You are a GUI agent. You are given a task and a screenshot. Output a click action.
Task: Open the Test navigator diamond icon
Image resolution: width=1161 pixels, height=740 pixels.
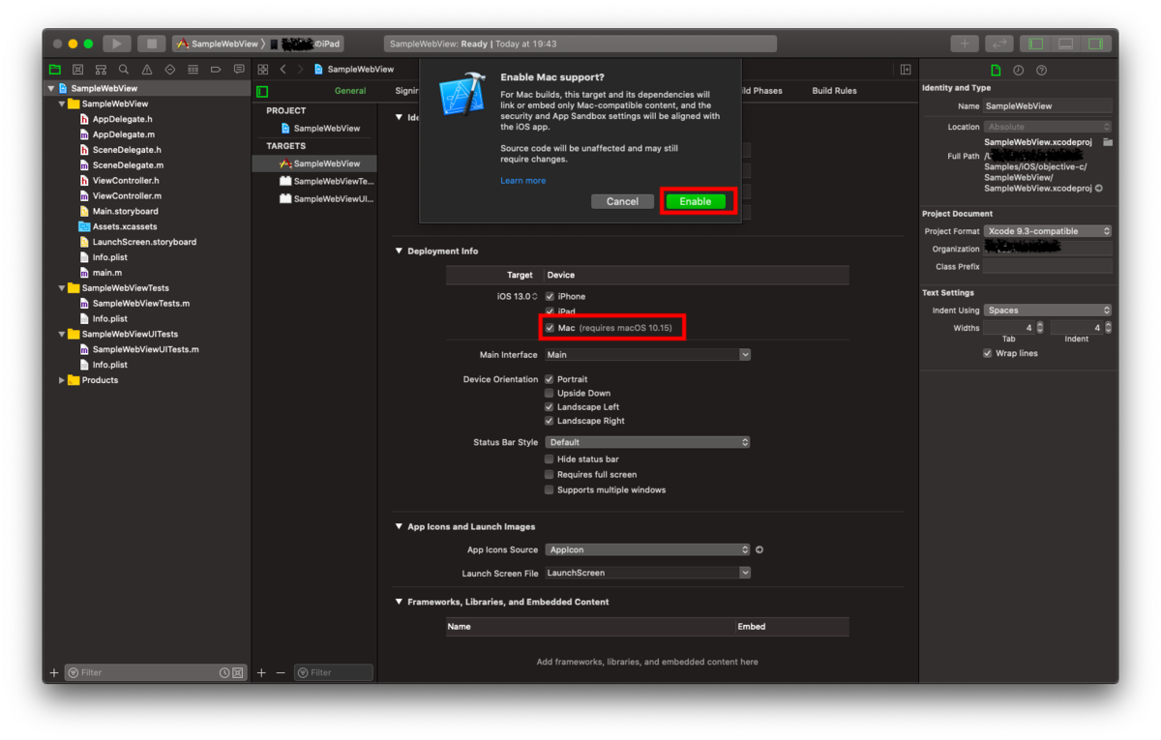coord(169,70)
